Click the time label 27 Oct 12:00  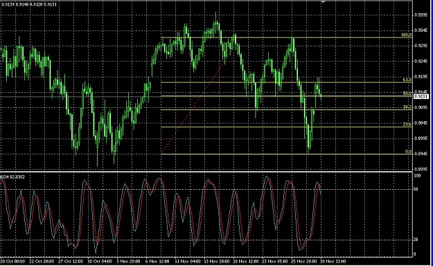coord(71,261)
